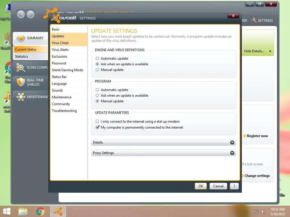Open Virus Chest settings category
This screenshot has width=290, height=217.
69,43
